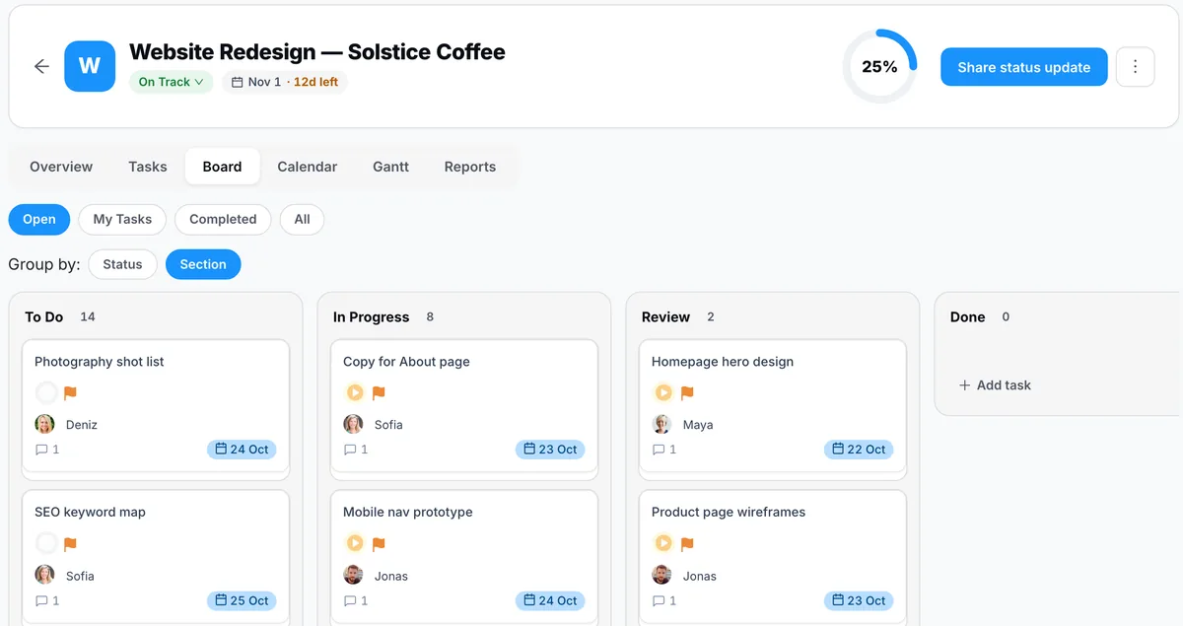
Task: Filter by Completed tasks
Action: tap(223, 219)
